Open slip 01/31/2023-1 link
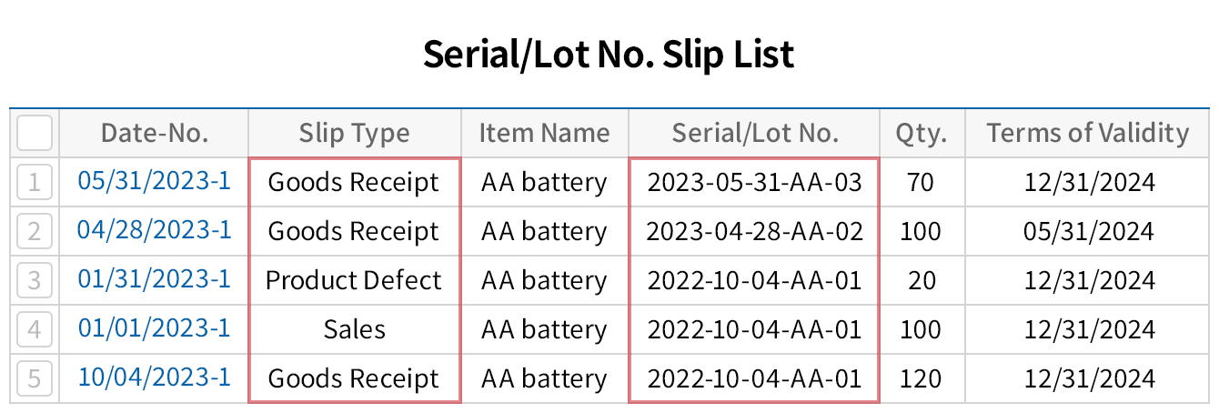The height and width of the screenshot is (413, 1219). [x=154, y=279]
